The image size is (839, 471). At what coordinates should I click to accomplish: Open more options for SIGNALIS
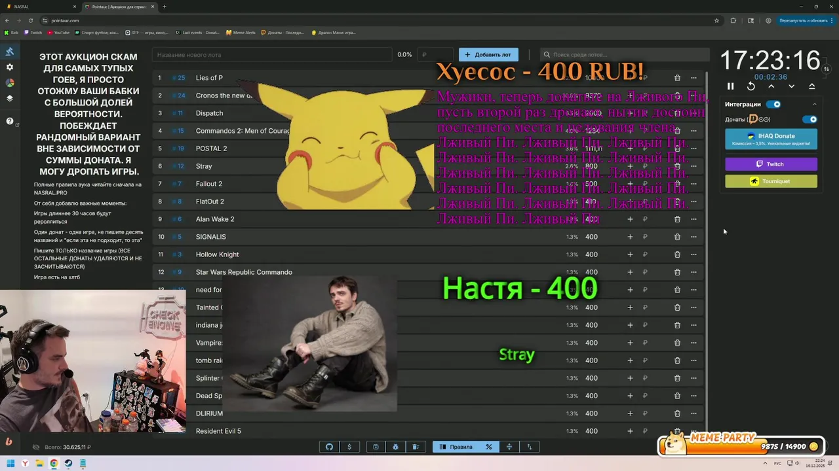(693, 237)
